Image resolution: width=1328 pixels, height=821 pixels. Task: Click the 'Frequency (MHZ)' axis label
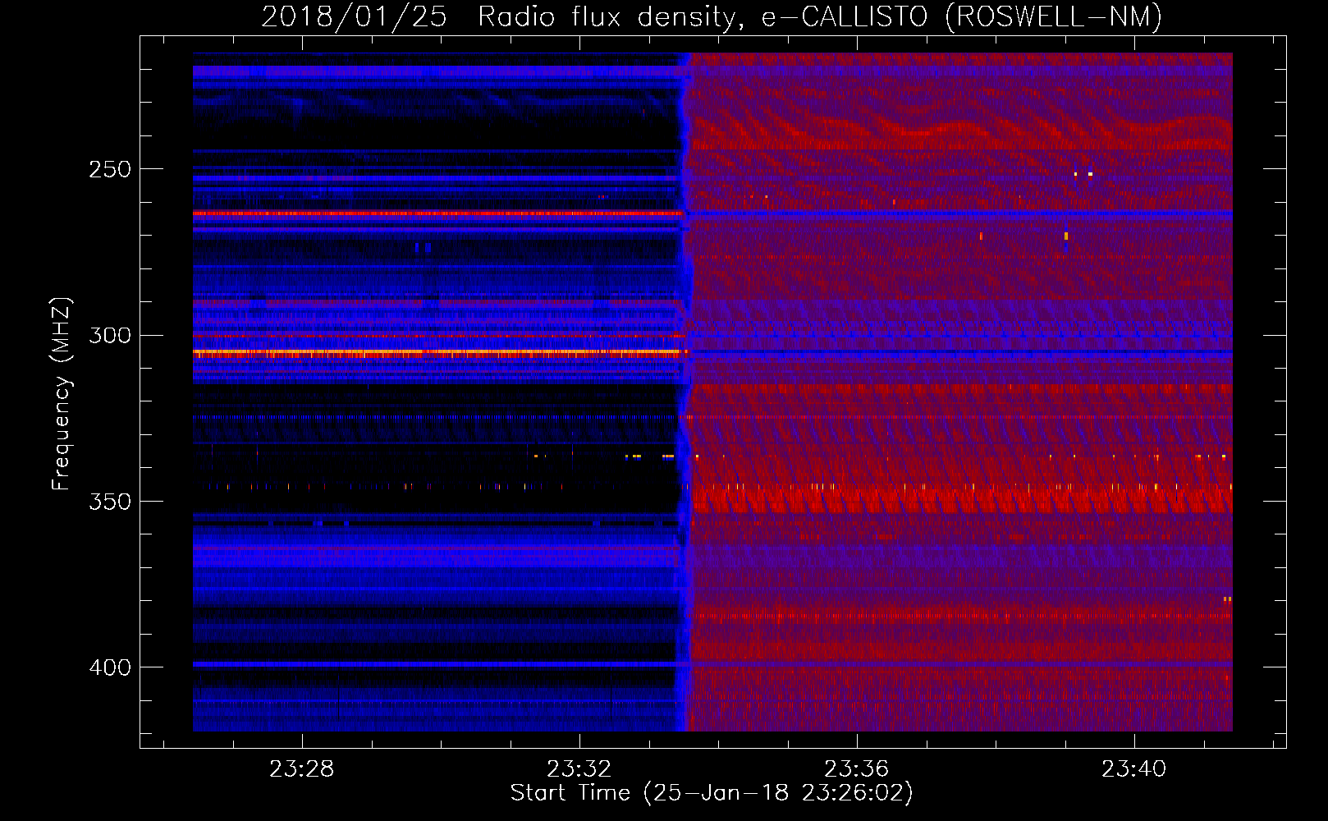point(62,393)
